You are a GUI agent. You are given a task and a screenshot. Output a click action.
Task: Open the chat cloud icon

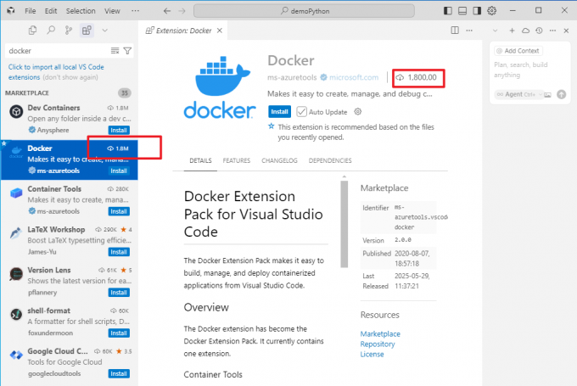[x=525, y=31]
